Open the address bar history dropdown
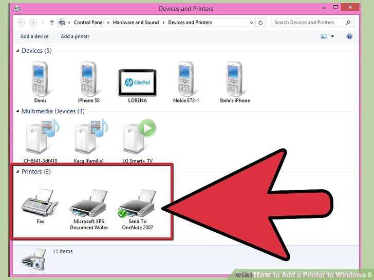Viewport: 374px width, 280px height. click(x=251, y=23)
